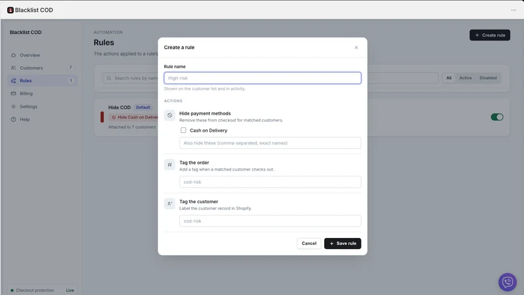This screenshot has width=524, height=295.
Task: Click the Hide Cash on Delivery red tag
Action: click(x=134, y=117)
